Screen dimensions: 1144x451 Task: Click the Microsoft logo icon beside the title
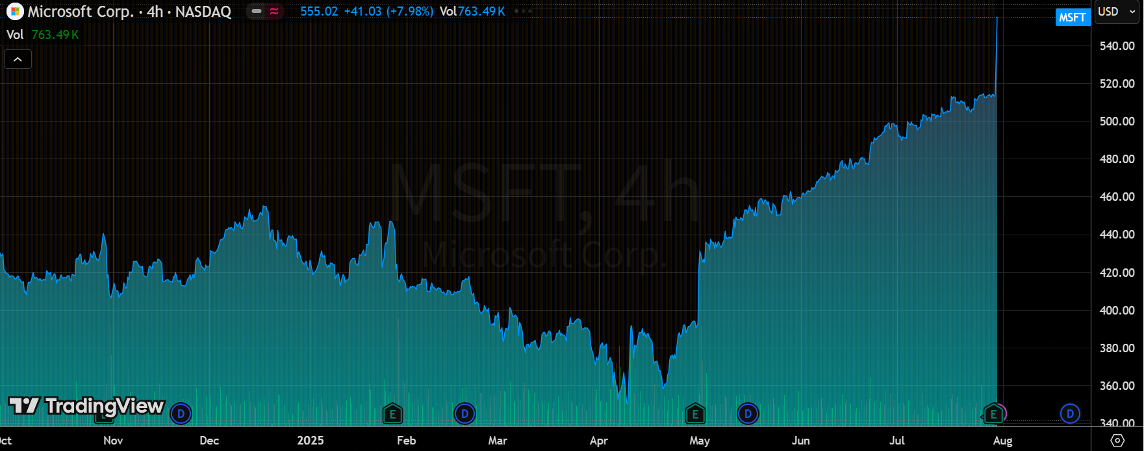15,12
